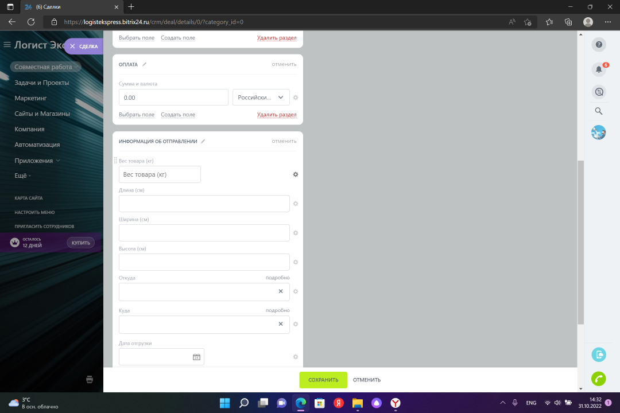
Task: Click drag handle of Вес товара field
Action: point(115,160)
